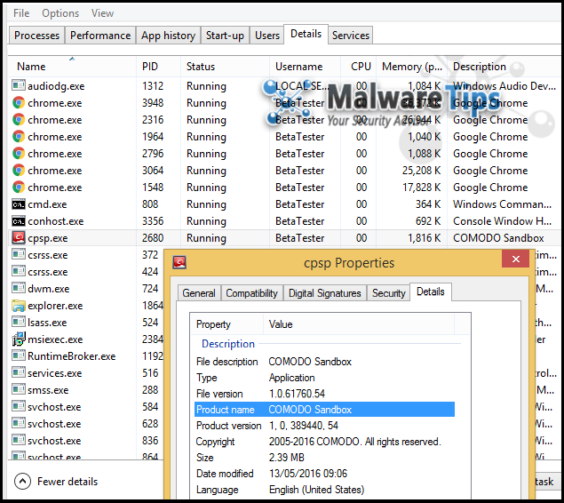Viewport: 564px width, 503px height.
Task: Sort processes by Memory column
Action: tap(411, 66)
